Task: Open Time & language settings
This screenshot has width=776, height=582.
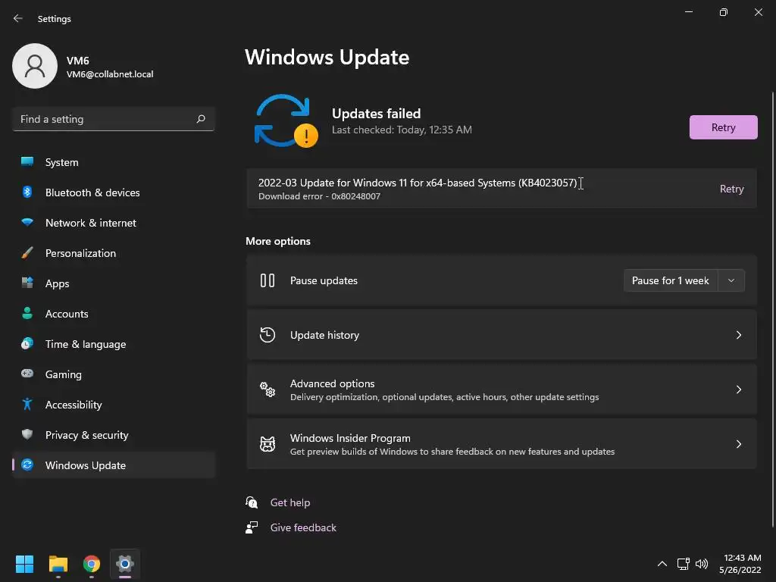Action: (x=86, y=344)
